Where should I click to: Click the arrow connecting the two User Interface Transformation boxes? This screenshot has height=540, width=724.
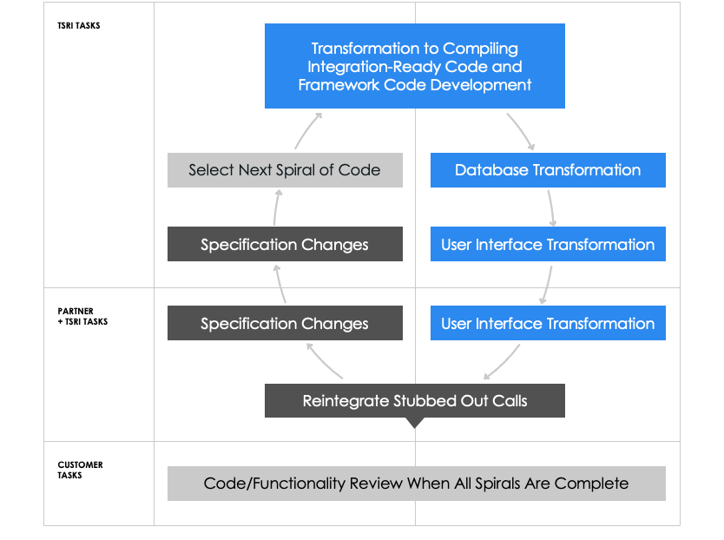pos(547,283)
